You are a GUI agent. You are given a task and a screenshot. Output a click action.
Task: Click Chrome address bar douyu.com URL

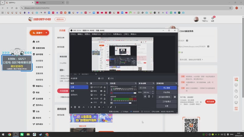pyautogui.click(x=37, y=8)
